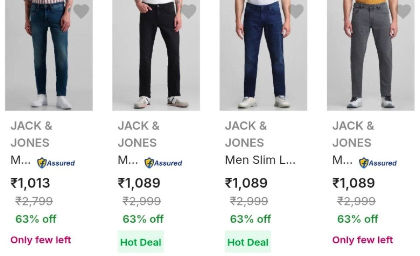Tap the shield icon next to the second product title
Screen dimensions: 420x256
click(x=148, y=162)
